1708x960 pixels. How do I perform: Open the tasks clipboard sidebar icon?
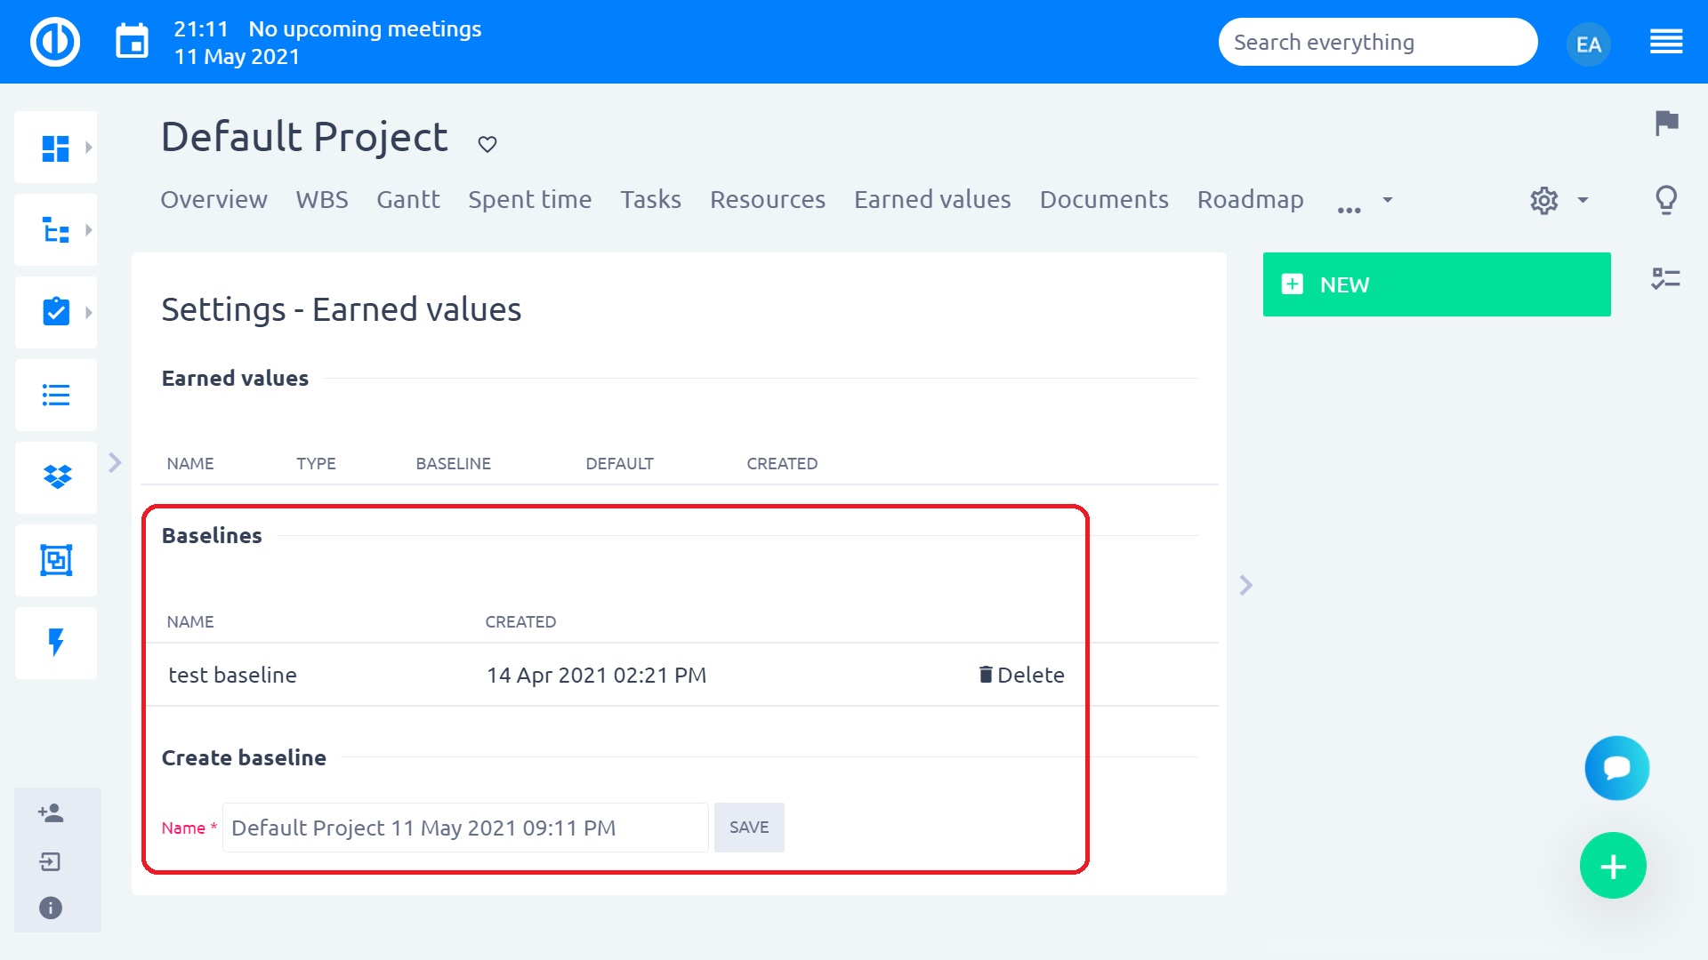coord(55,312)
